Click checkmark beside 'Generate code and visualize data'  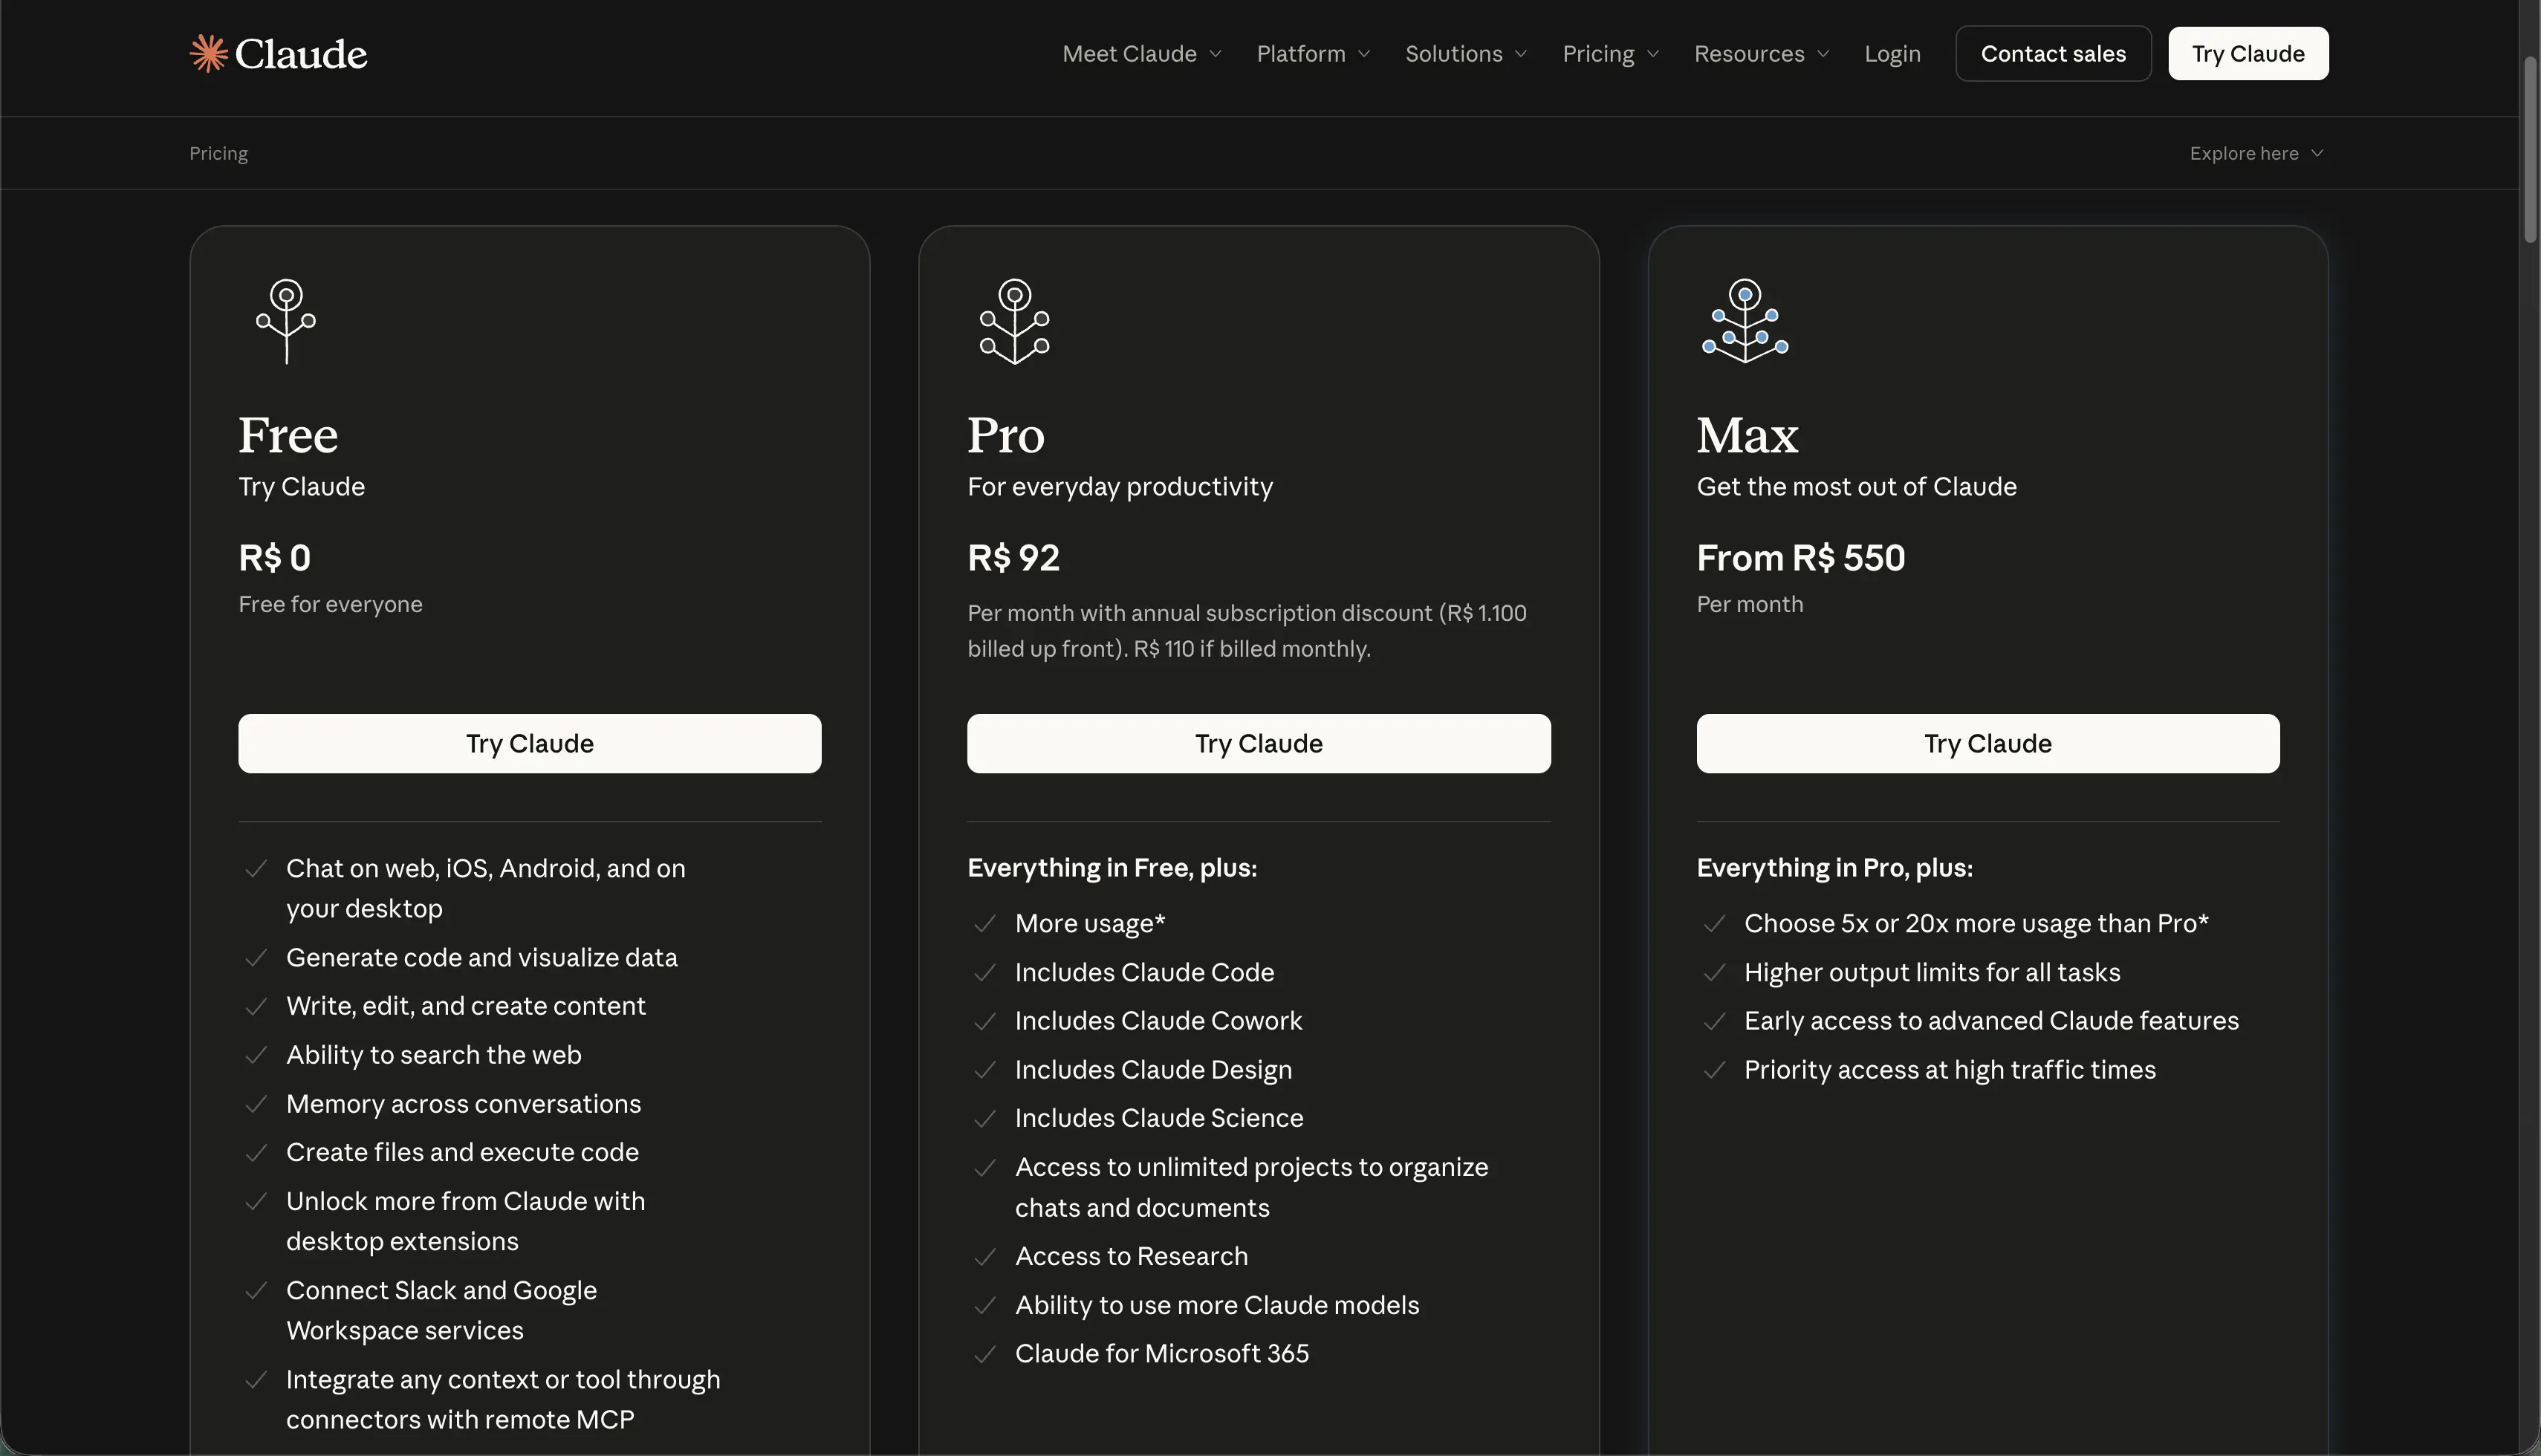coord(256,958)
